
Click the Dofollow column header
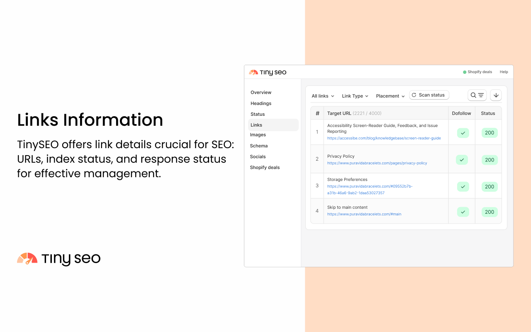(x=462, y=113)
